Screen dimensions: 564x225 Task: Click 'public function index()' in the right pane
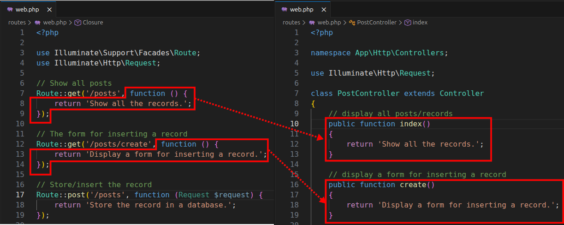click(x=380, y=124)
